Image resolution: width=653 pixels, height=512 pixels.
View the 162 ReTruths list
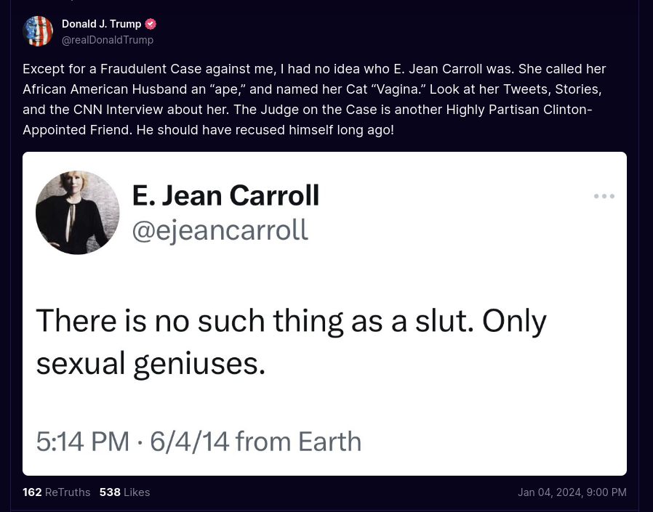pos(57,492)
